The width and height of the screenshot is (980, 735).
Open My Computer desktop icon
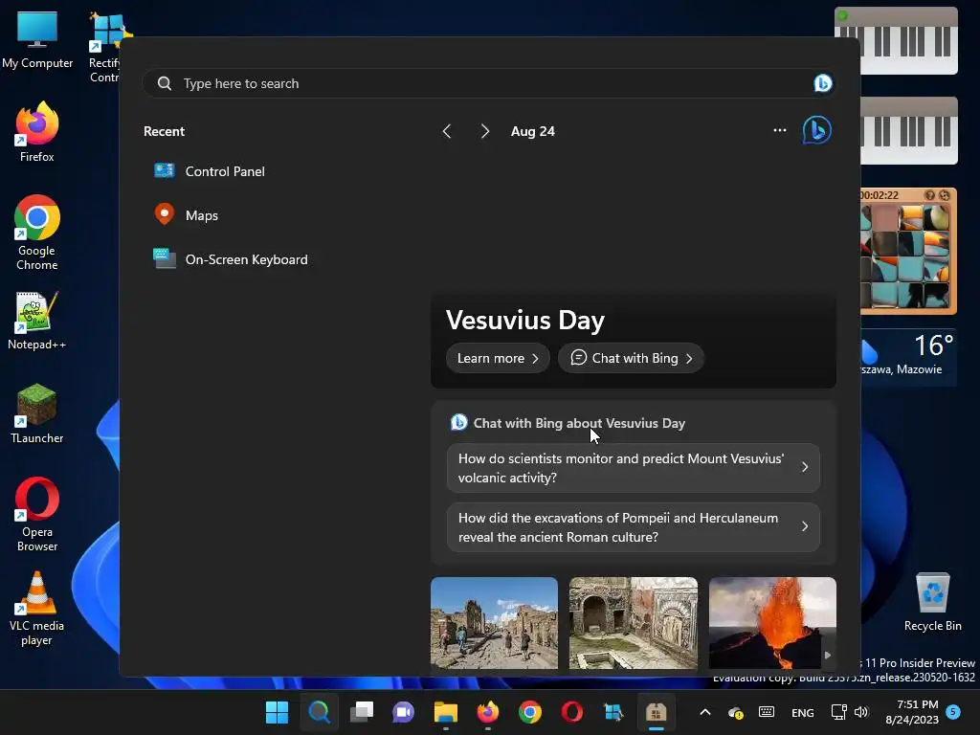coord(37,38)
